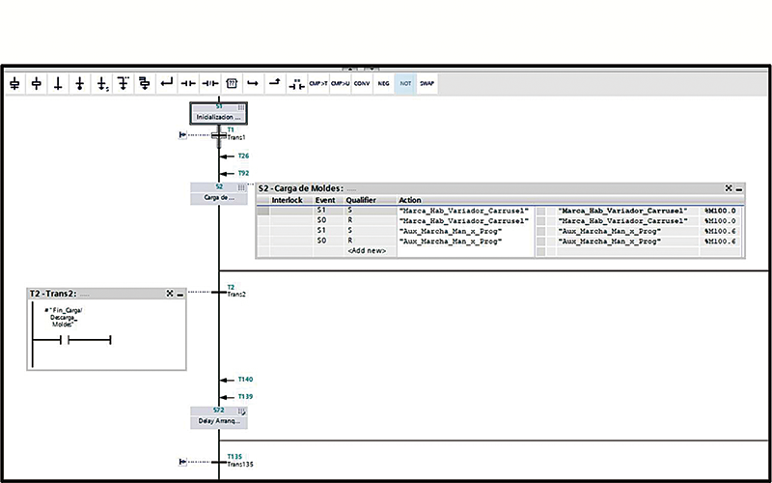Expand the Trans1 transition arrow icon
772x483 pixels.
coord(182,134)
